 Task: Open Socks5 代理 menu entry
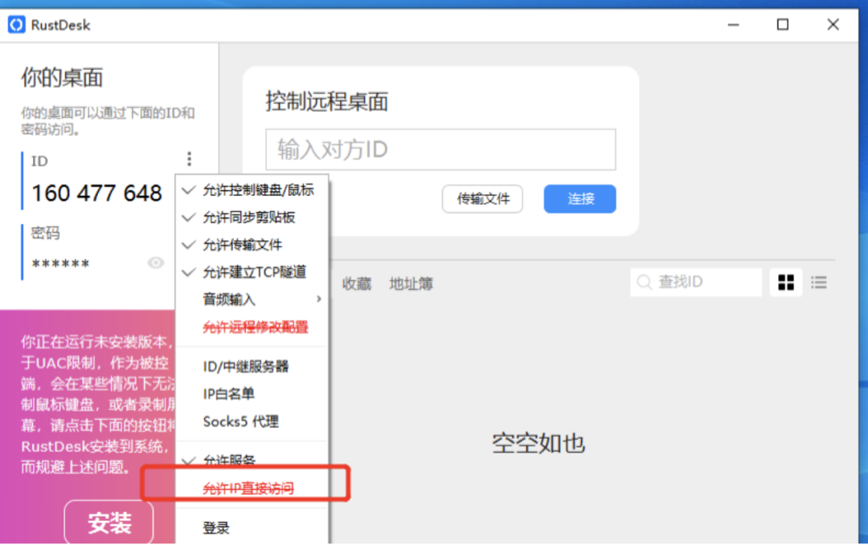click(x=252, y=421)
